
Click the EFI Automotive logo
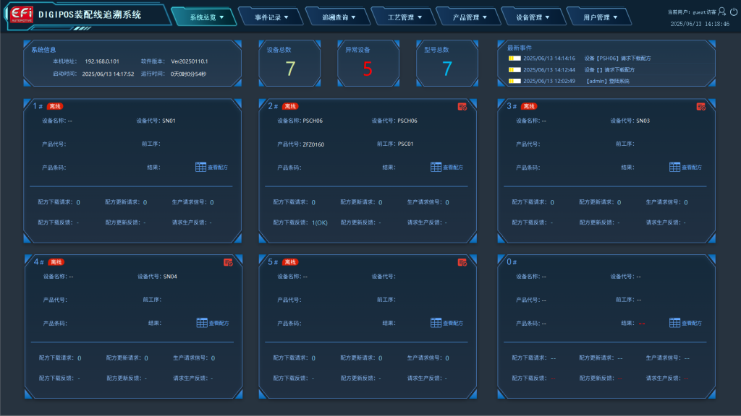tap(22, 14)
